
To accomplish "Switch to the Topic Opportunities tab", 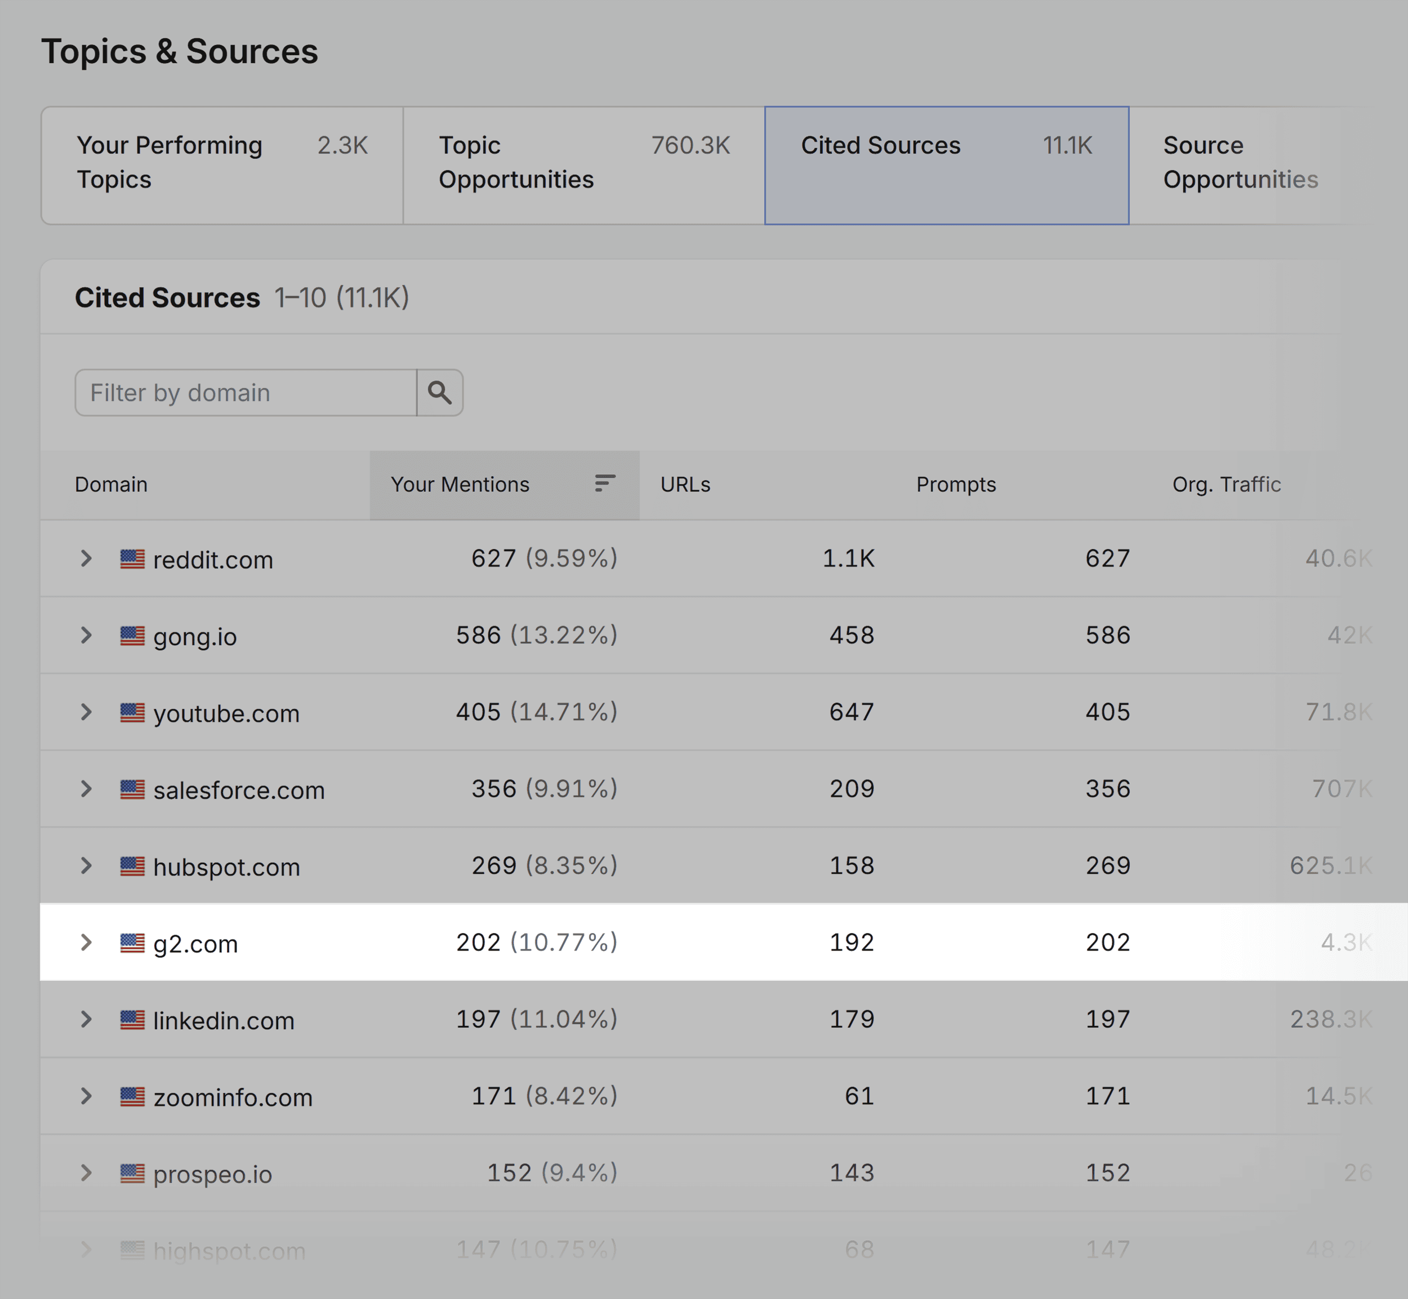I will (584, 165).
